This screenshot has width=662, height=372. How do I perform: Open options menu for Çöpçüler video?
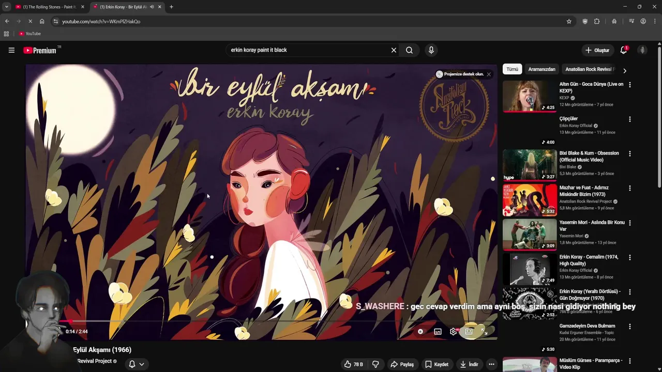(629, 119)
